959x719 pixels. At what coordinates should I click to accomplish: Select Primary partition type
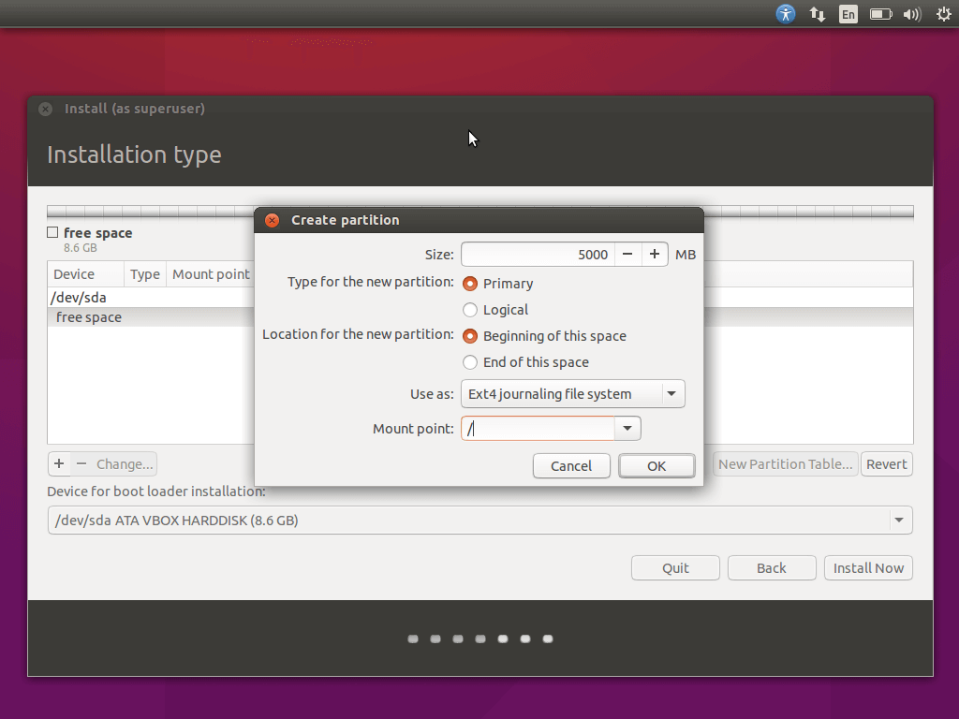[470, 284]
